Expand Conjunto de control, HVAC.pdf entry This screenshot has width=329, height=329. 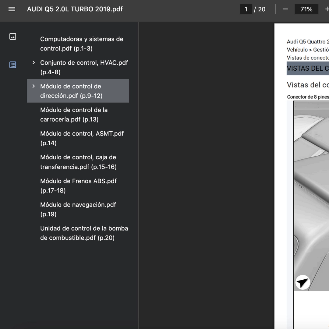(x=34, y=62)
